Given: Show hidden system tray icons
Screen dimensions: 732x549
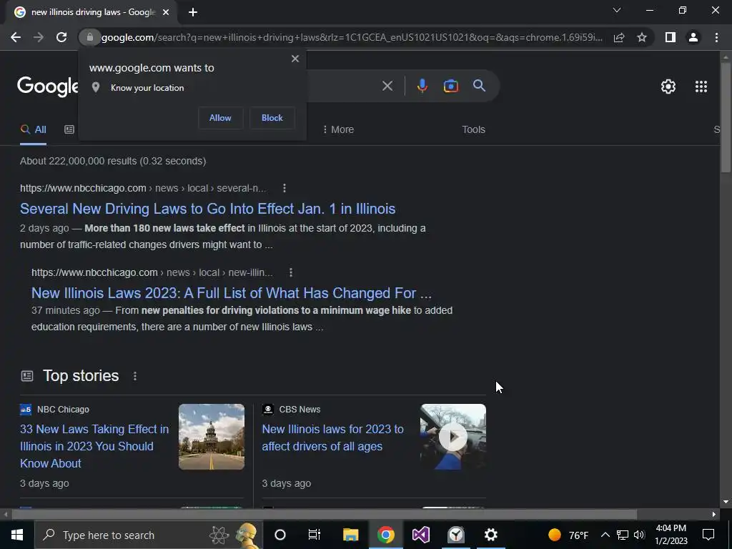Looking at the screenshot, I should pyautogui.click(x=605, y=535).
